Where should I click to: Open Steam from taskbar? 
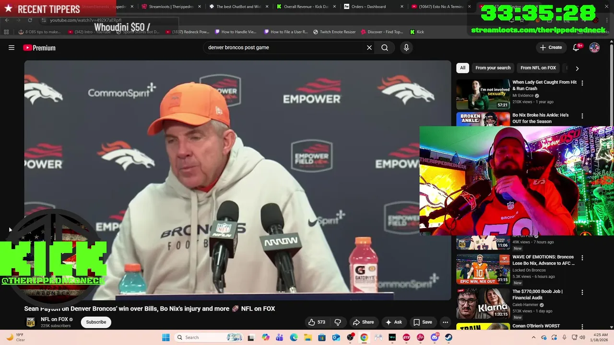tap(449, 337)
